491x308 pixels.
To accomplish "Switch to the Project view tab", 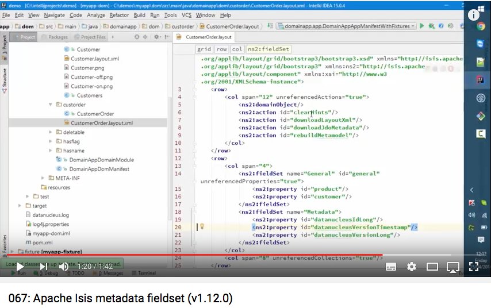I will (x=25, y=37).
